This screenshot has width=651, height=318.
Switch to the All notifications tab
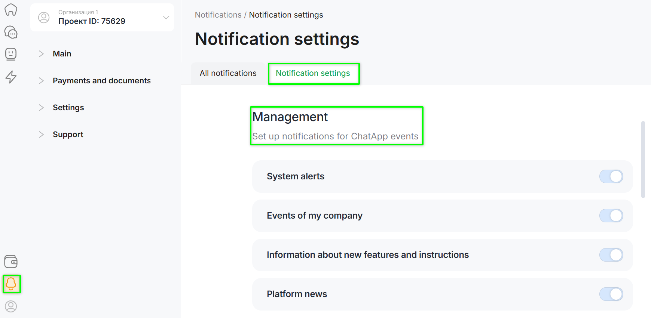[x=228, y=73]
